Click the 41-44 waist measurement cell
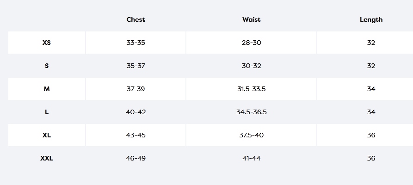 pyautogui.click(x=251, y=158)
